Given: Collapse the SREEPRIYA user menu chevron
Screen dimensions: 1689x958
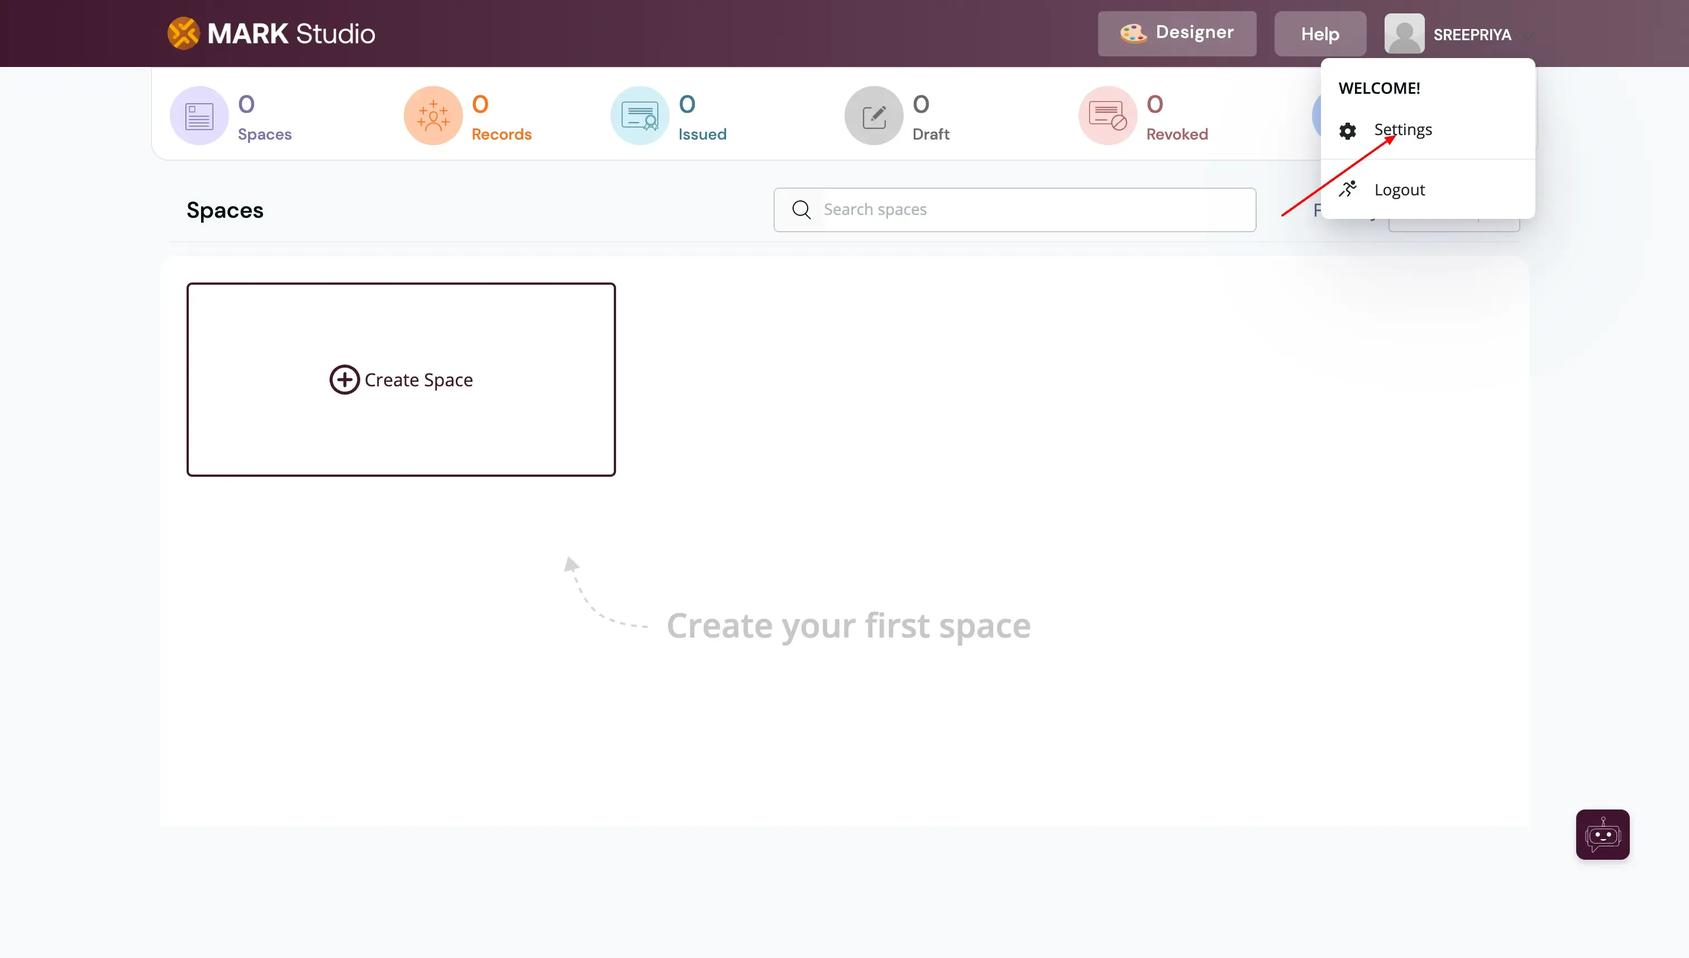Looking at the screenshot, I should coord(1528,36).
